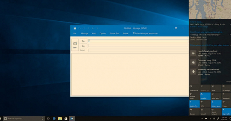The width and height of the screenshot is (231, 121).
Task: Open Microsoft Edge from the taskbar
Action: (x=54, y=118)
